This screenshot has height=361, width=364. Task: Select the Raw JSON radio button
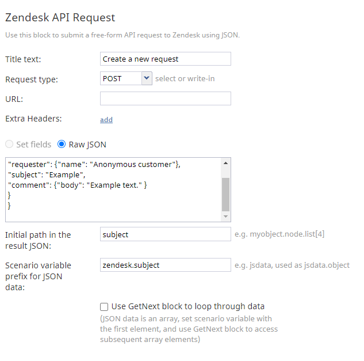[62, 144]
